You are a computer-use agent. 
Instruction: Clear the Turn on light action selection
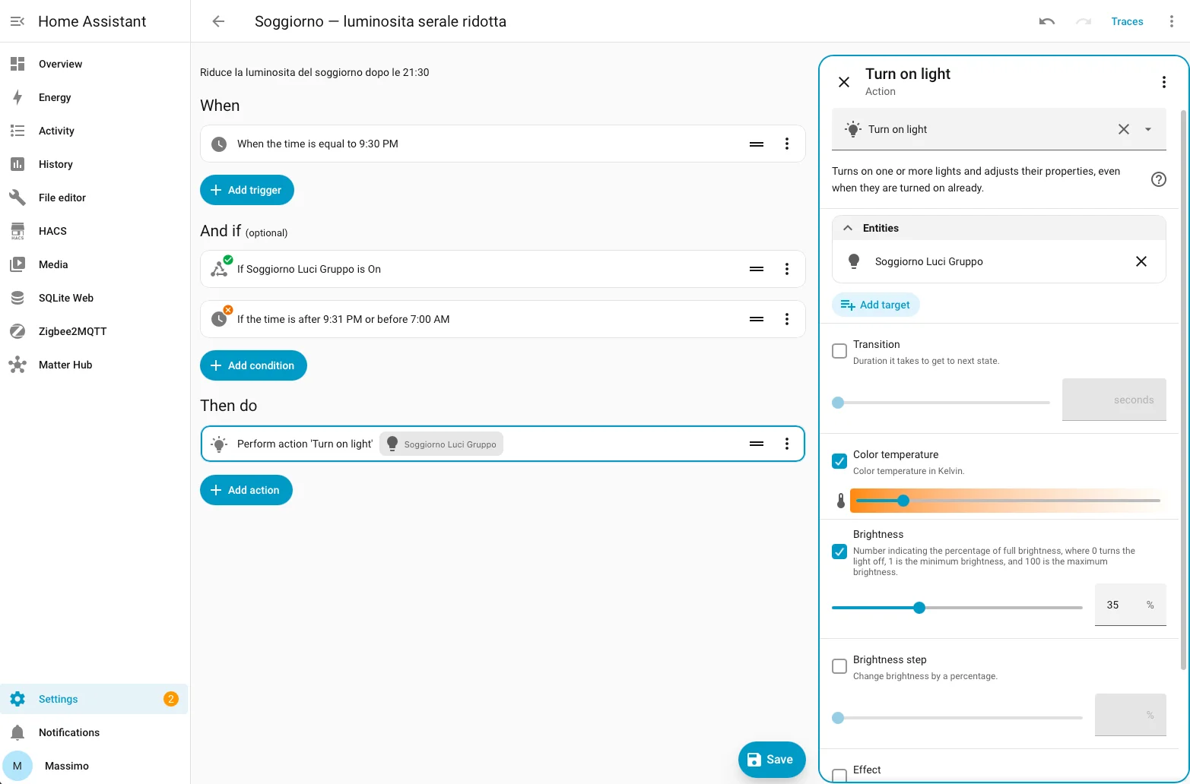[1124, 129]
